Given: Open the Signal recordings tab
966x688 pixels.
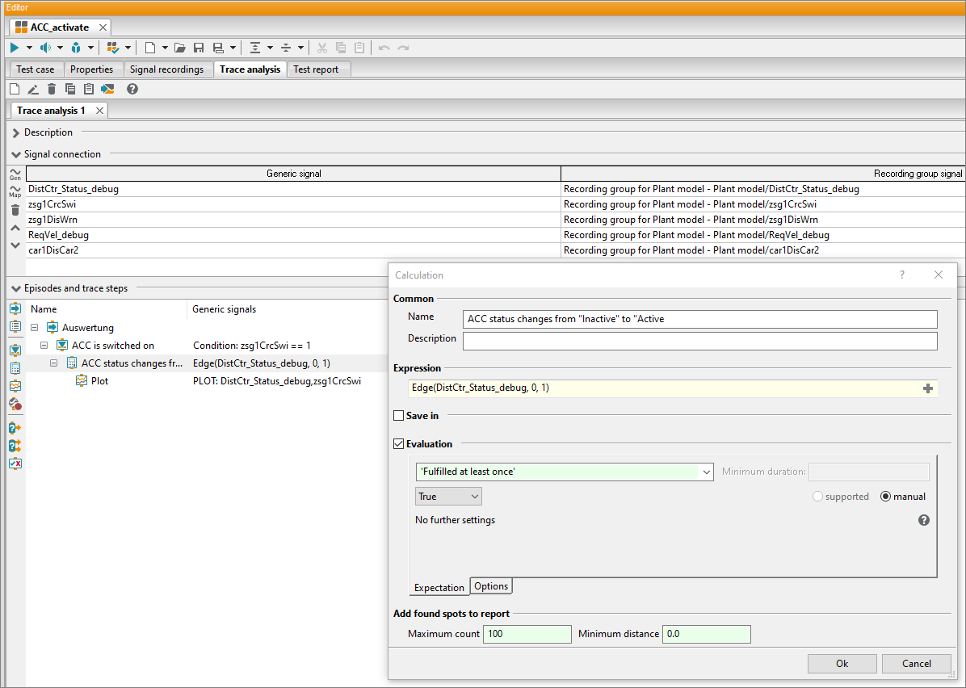Looking at the screenshot, I should pos(166,69).
